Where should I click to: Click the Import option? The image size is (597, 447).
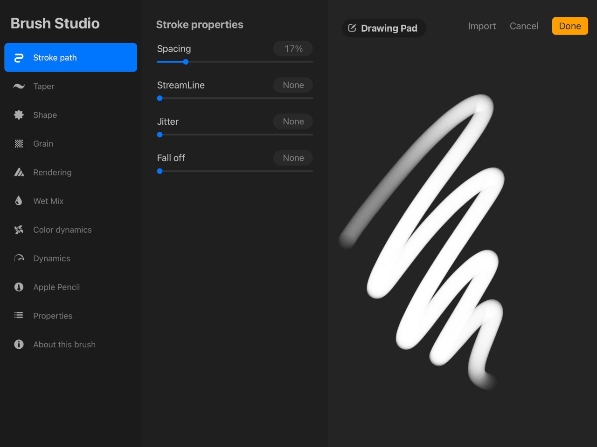tap(482, 26)
